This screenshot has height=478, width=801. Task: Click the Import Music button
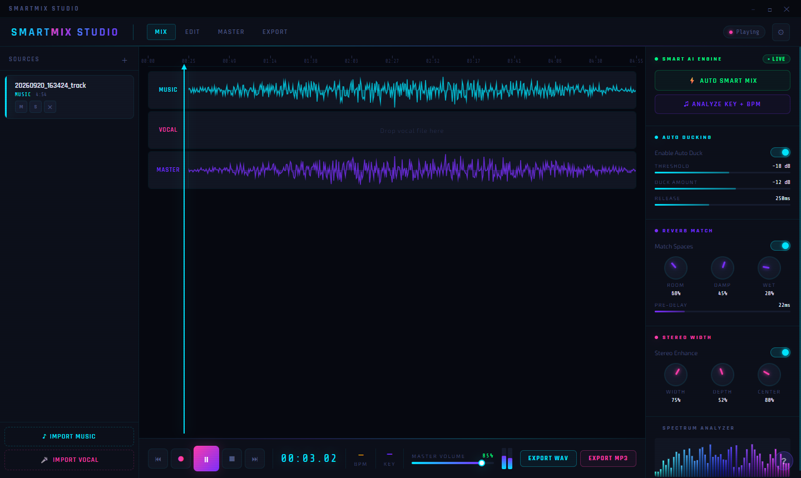pyautogui.click(x=69, y=436)
